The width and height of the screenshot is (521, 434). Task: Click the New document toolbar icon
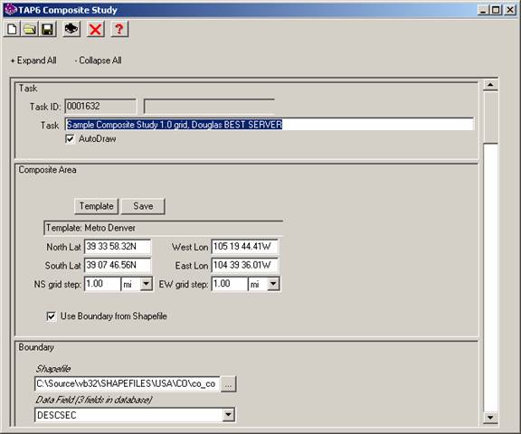13,29
